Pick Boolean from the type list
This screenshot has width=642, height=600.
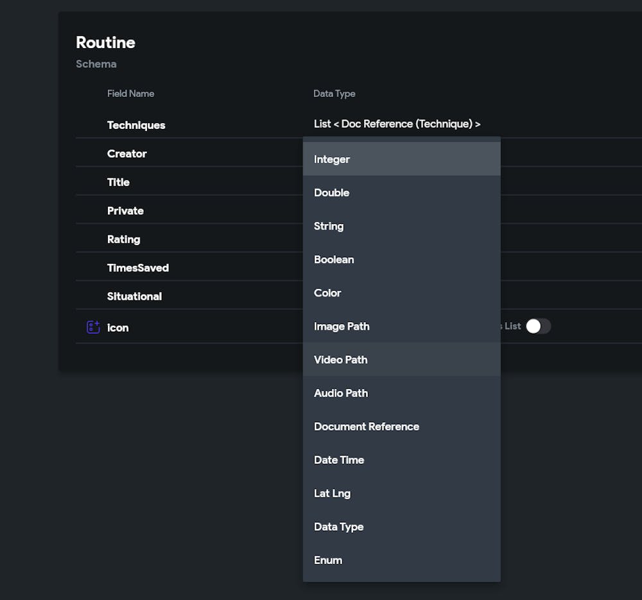[334, 259]
